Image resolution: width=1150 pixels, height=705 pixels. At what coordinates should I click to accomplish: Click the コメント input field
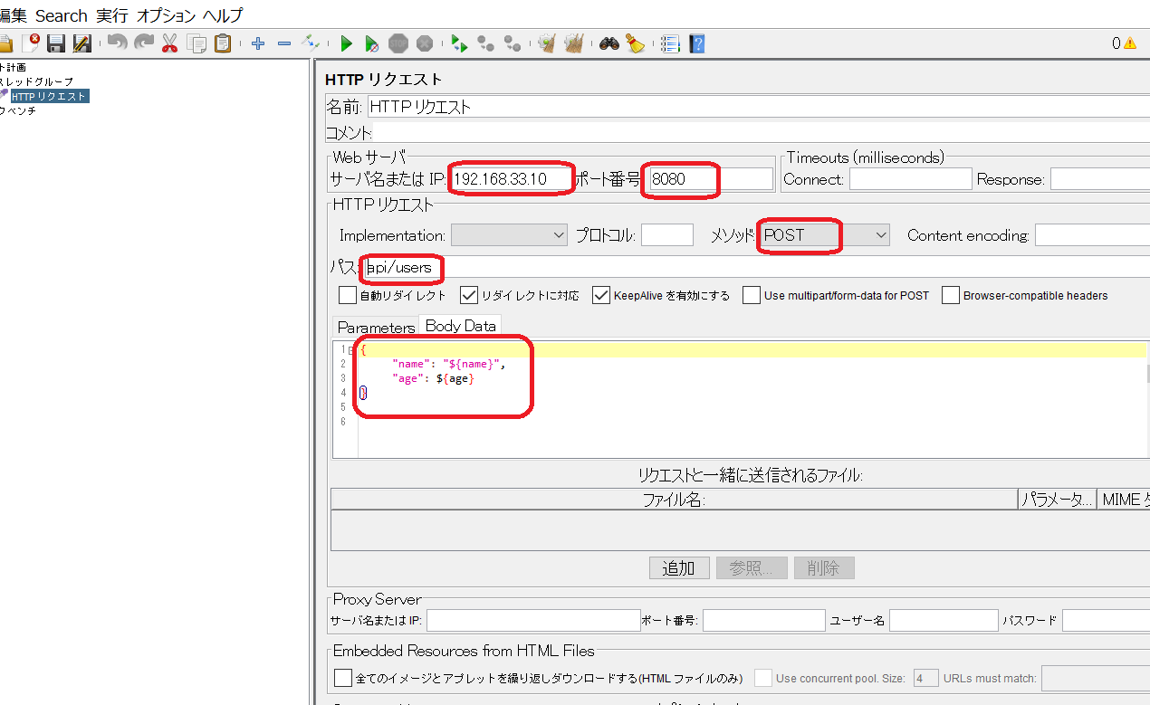pyautogui.click(x=762, y=133)
